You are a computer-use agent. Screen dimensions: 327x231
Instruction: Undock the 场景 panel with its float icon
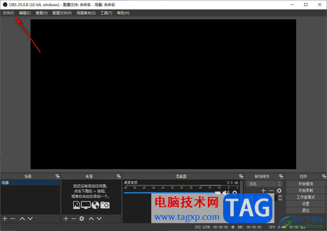click(x=57, y=176)
